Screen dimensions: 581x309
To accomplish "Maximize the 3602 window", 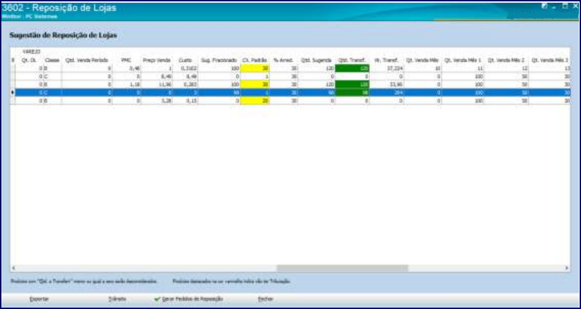I will (565, 6).
